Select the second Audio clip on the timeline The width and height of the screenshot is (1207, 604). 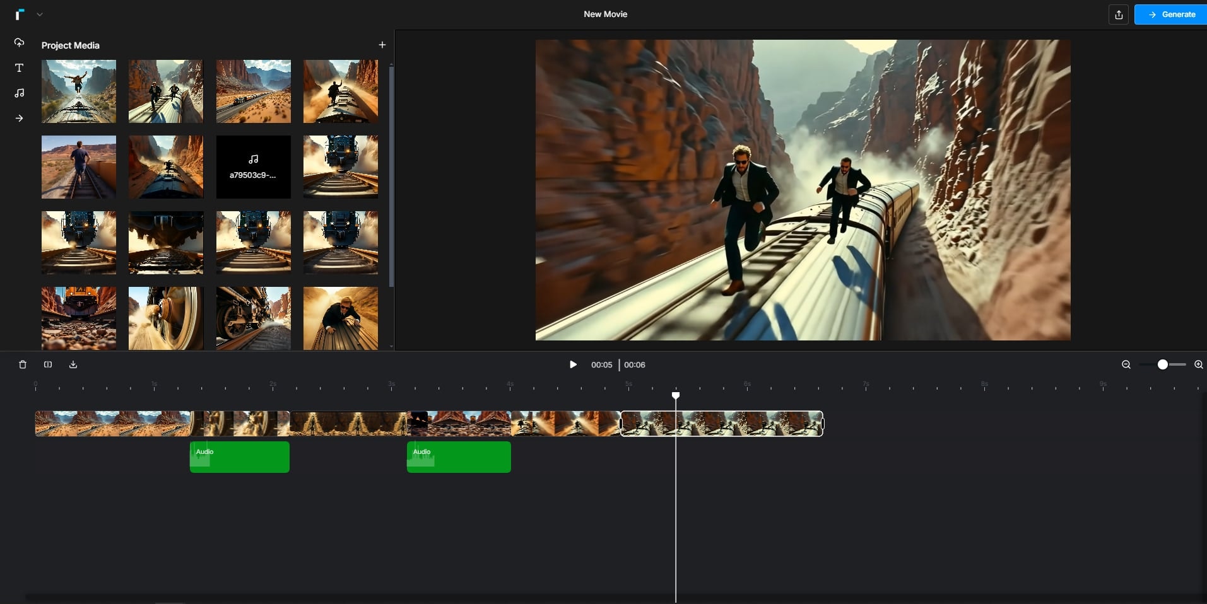click(459, 457)
